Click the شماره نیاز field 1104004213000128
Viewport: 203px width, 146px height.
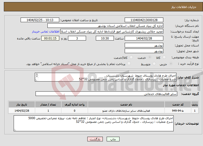pyautogui.click(x=144, y=20)
